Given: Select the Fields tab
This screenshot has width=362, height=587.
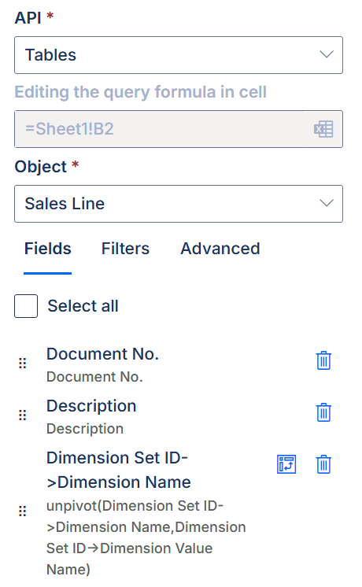Looking at the screenshot, I should (x=47, y=249).
